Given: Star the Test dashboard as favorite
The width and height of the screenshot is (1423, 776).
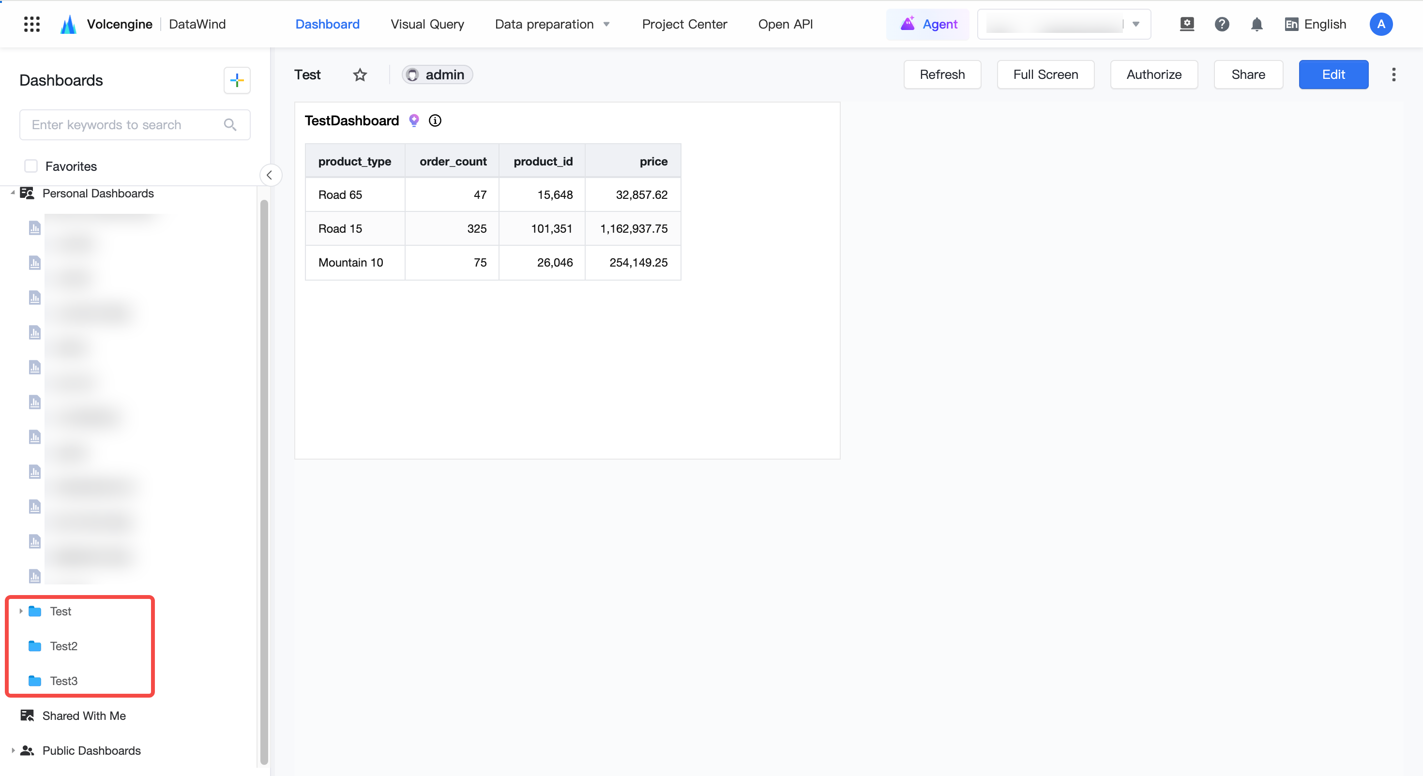Looking at the screenshot, I should (360, 75).
